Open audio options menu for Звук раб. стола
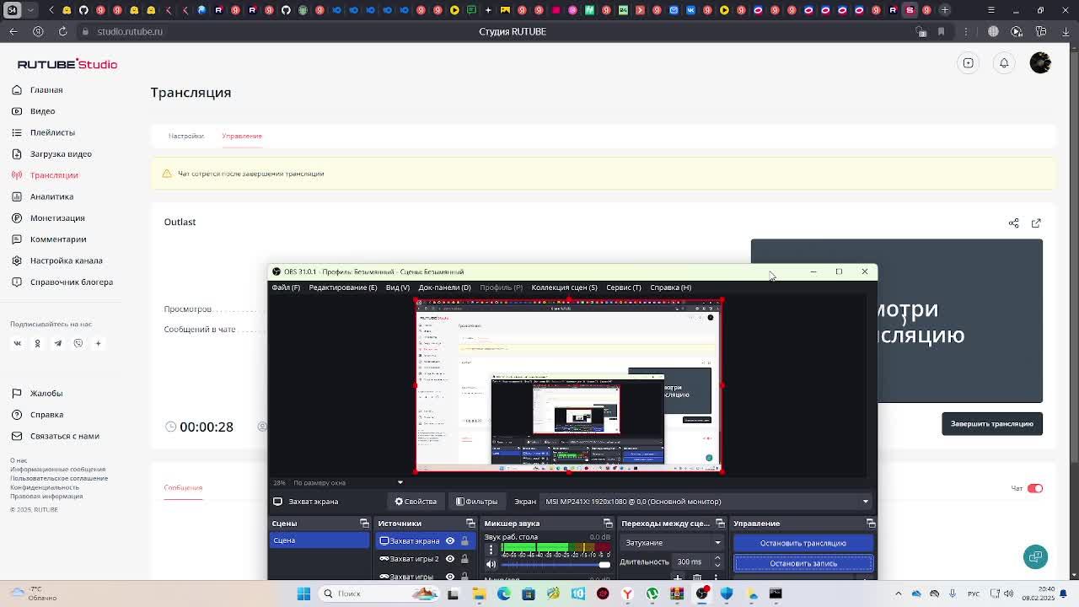 pos(491,549)
